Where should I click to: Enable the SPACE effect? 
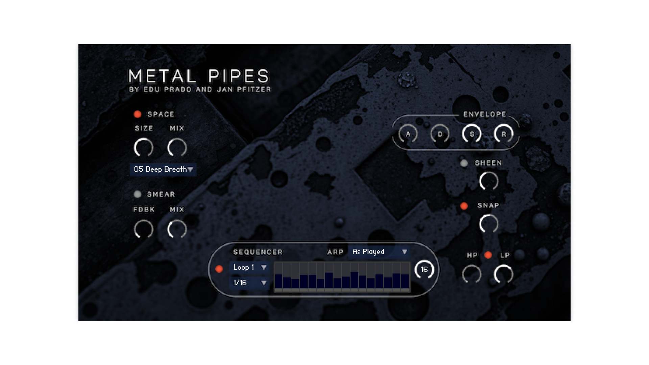[137, 114]
